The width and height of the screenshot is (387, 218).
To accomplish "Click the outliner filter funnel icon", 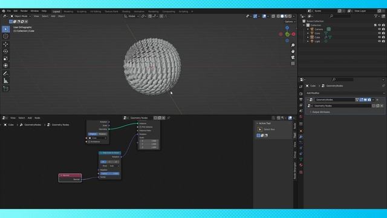I will pyautogui.click(x=376, y=16).
